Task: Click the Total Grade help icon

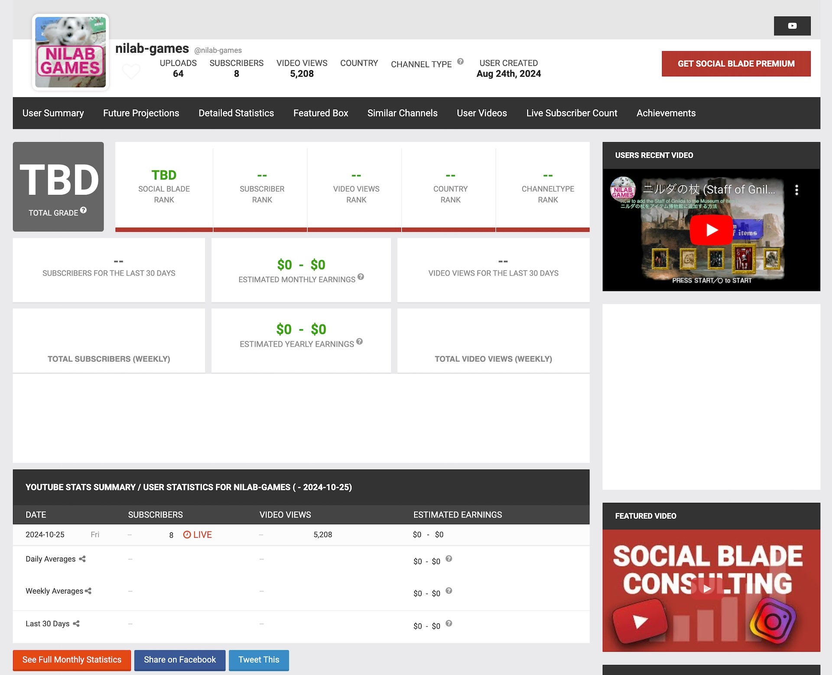Action: (x=84, y=210)
